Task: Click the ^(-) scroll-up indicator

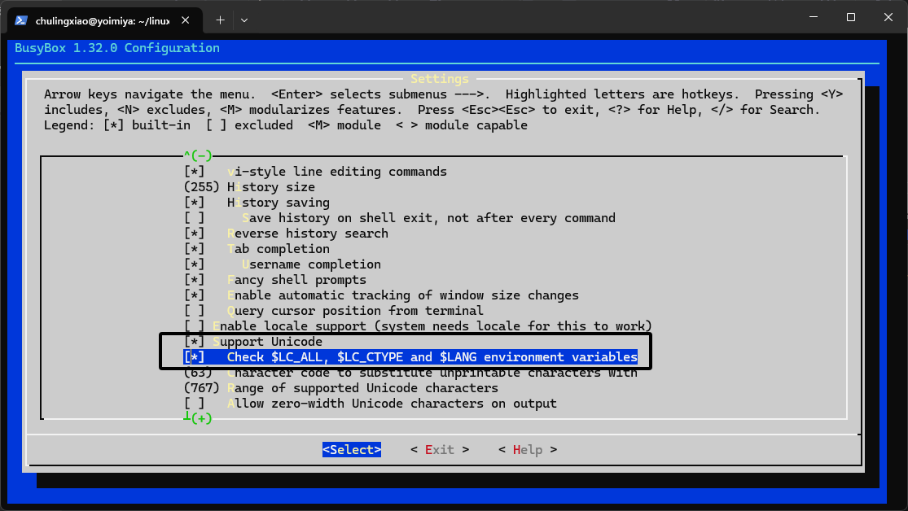Action: pyautogui.click(x=198, y=155)
